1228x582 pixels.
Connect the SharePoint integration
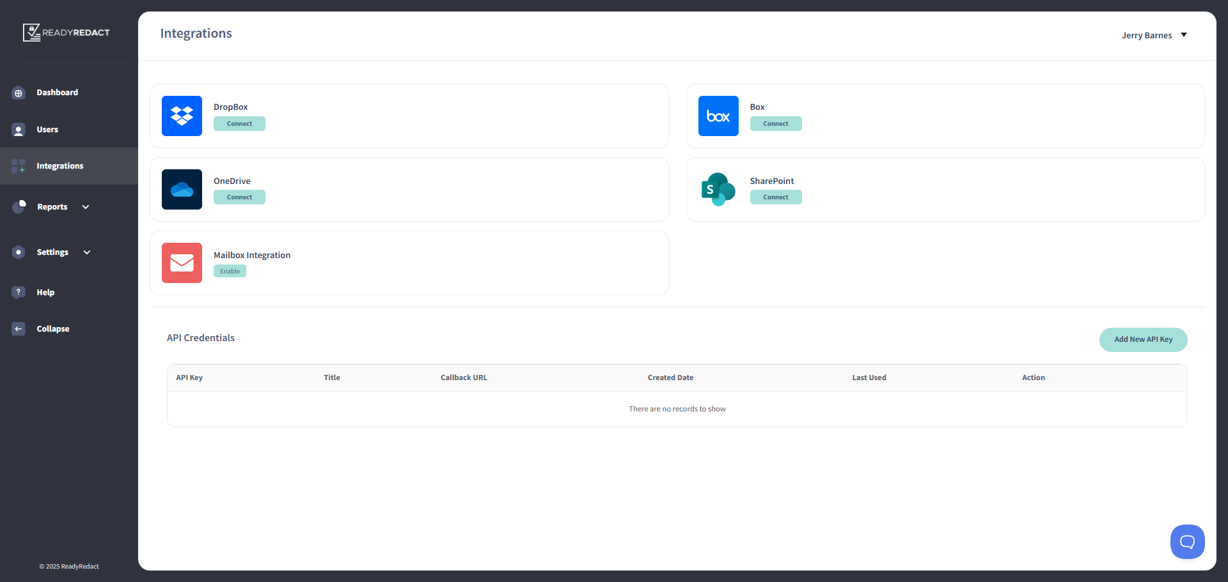pos(776,197)
